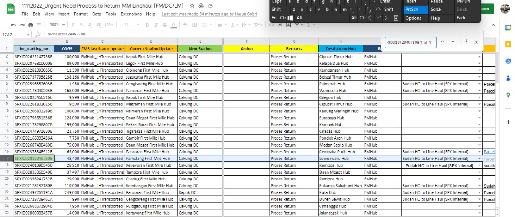Go to previous find result
Screen dimensions: 515x217
[x=443, y=42]
